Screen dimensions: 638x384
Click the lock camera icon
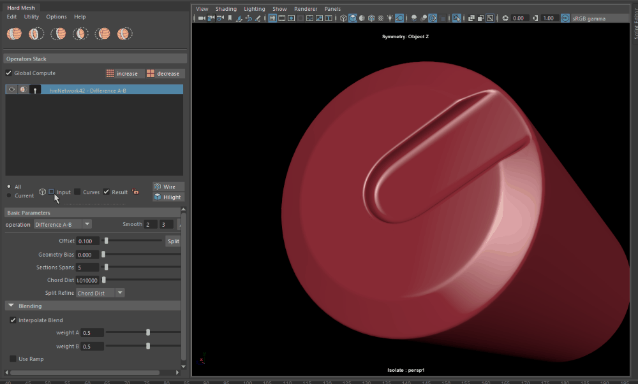click(211, 18)
